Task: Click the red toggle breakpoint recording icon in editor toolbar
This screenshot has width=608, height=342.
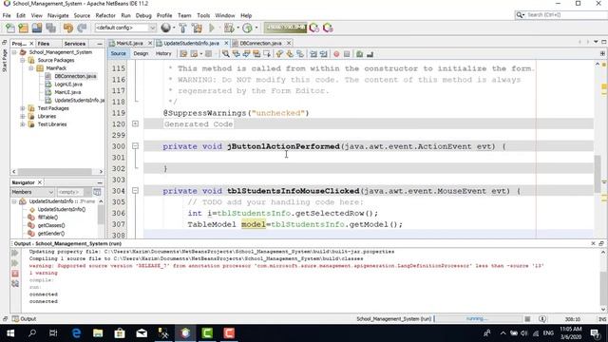Action: point(336,54)
